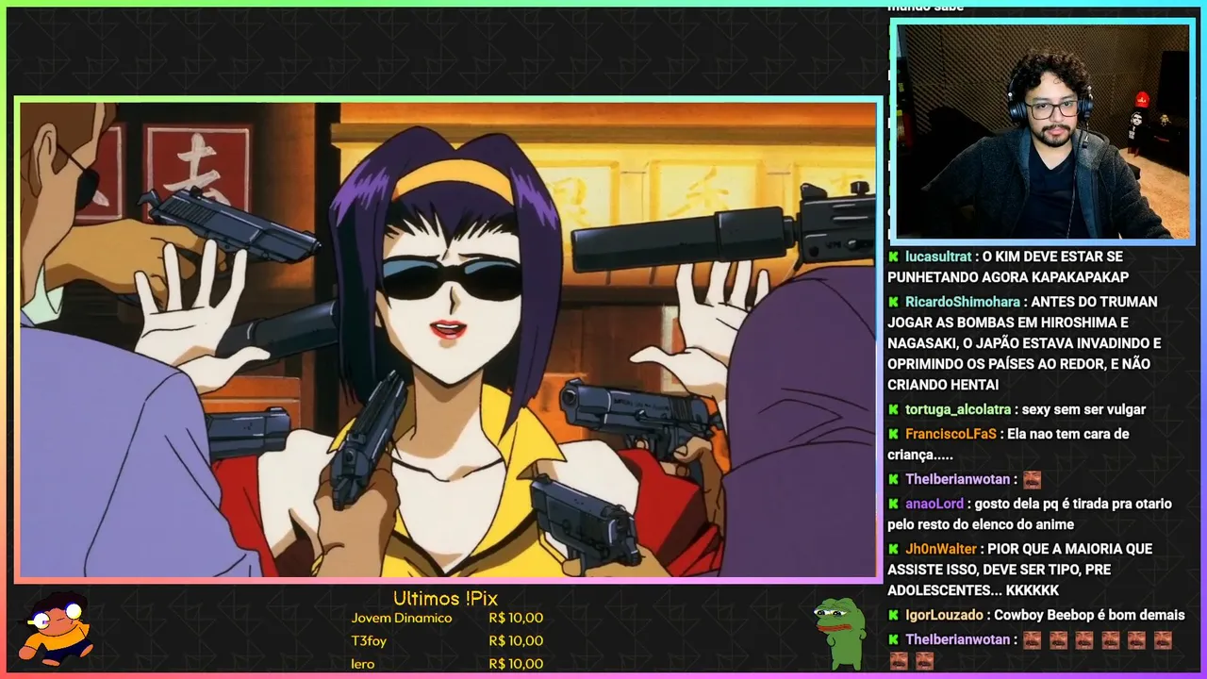The width and height of the screenshot is (1207, 679).
Task: Click the single emote after TheIberianwotan's first message
Action: click(1032, 480)
